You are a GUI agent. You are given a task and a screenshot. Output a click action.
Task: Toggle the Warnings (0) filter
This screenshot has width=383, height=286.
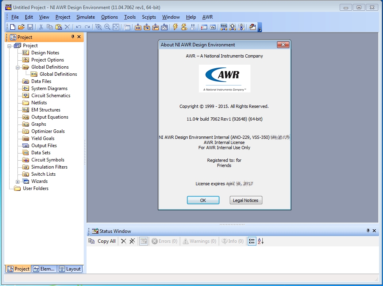pos(200,241)
